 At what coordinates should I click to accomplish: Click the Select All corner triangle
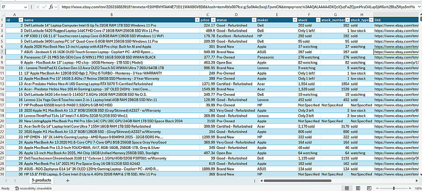pos(3,14)
